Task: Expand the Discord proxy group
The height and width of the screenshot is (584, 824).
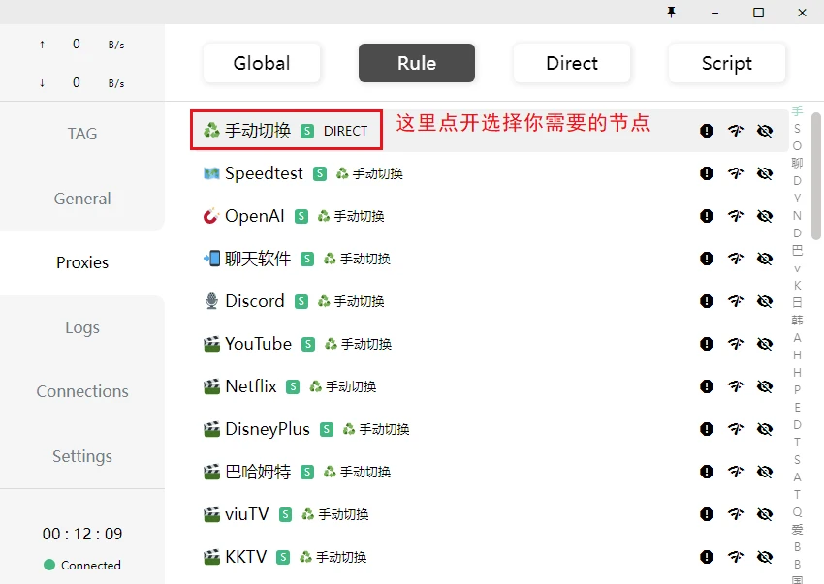Action: [x=489, y=301]
